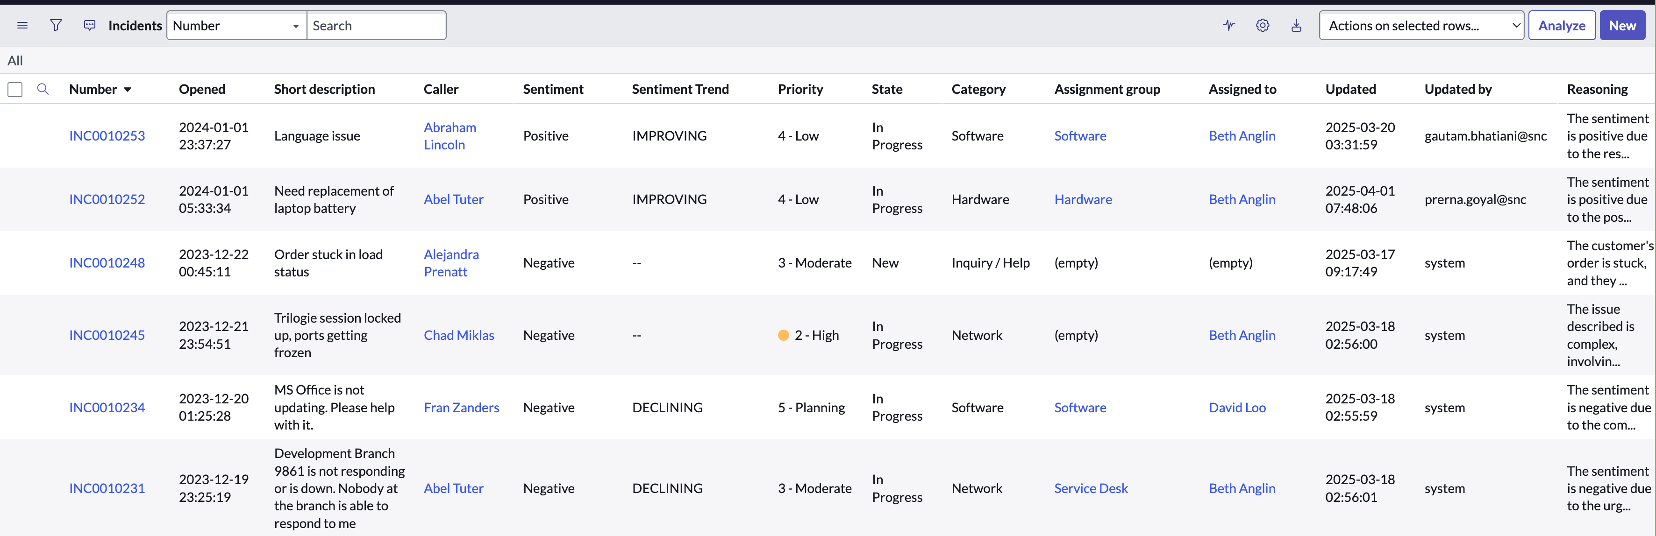
Task: Click the All breadcrumb filter
Action: pos(15,60)
